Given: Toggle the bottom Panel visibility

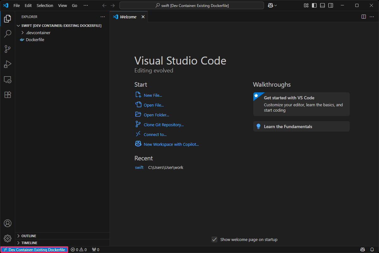Looking at the screenshot, I should (322, 5).
